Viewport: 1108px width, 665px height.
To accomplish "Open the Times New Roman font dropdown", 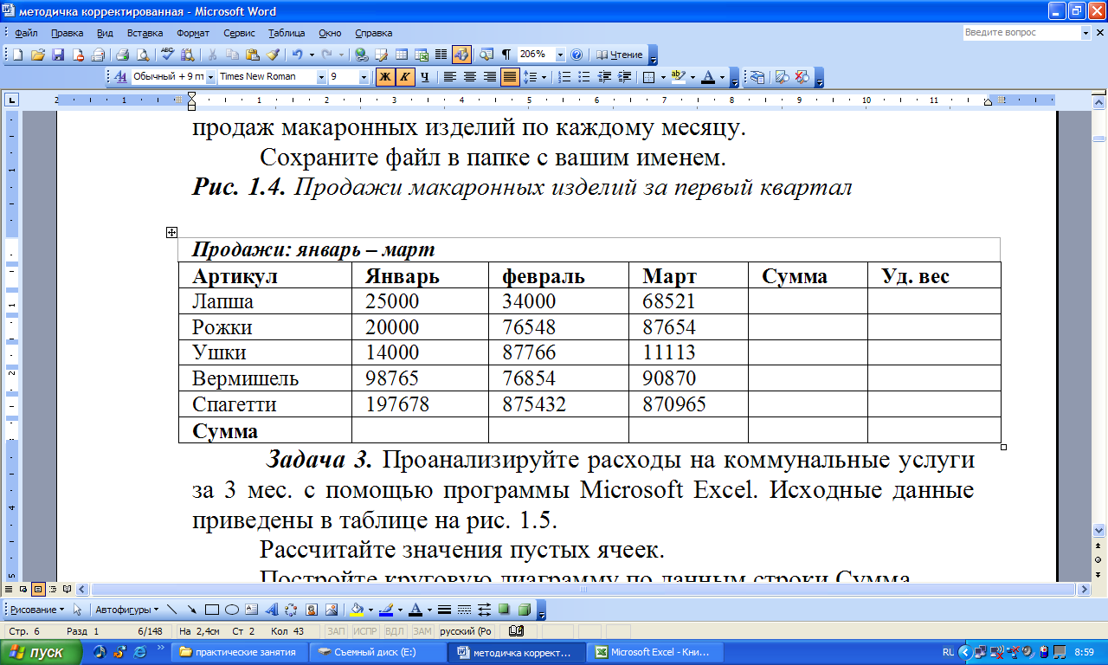I will (321, 76).
